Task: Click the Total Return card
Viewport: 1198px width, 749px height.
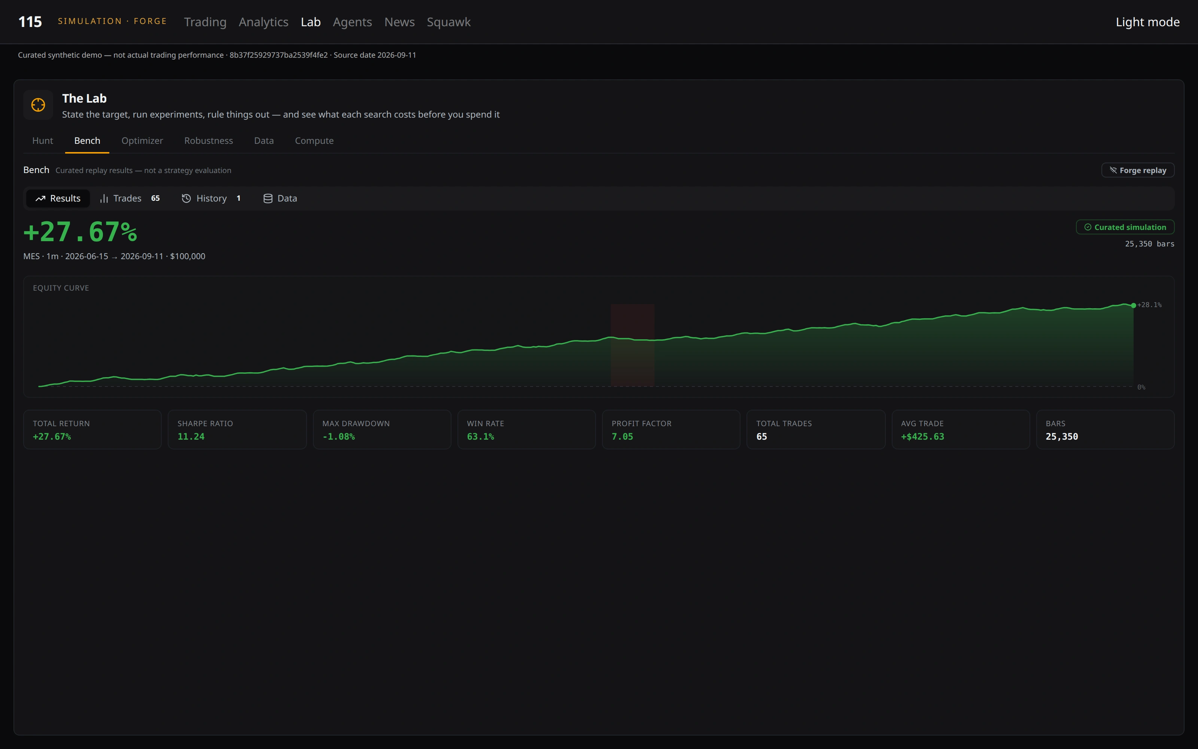Action: [x=92, y=430]
